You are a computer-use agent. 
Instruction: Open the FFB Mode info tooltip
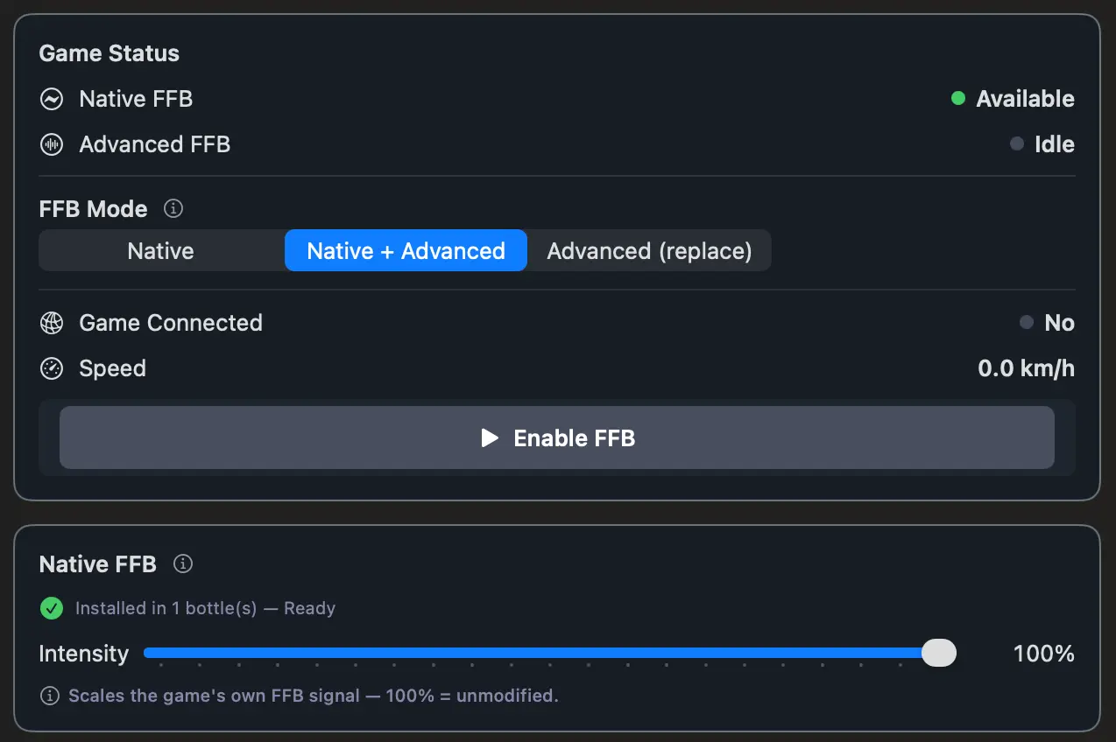tap(173, 208)
